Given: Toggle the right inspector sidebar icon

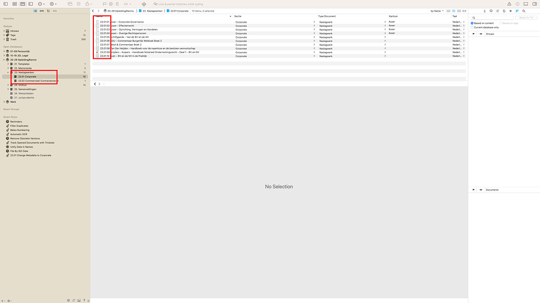Looking at the screenshot, I should pyautogui.click(x=535, y=4).
